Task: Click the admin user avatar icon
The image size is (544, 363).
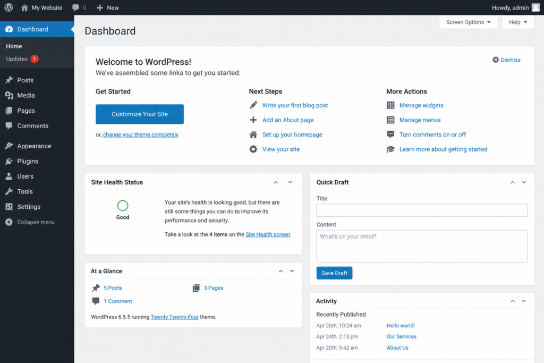Action: (535, 7)
